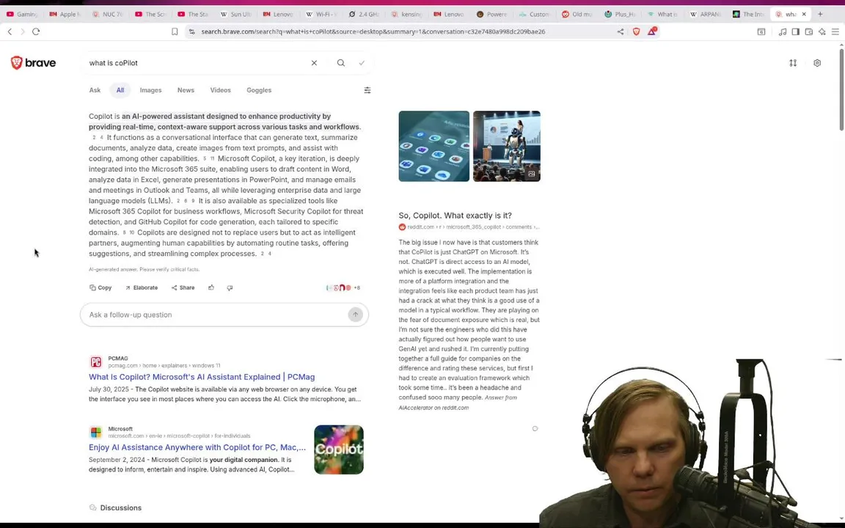Click Elaborate on the AI answer

pyautogui.click(x=141, y=287)
